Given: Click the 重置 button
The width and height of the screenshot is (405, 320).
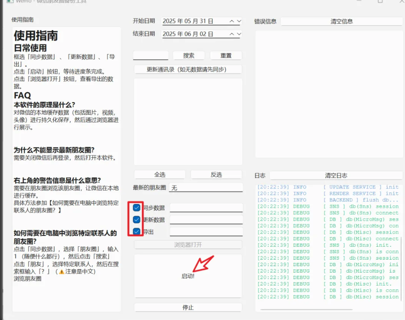Looking at the screenshot, I should 226,56.
